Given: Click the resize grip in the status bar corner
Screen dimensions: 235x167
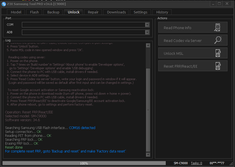Looking at the screenshot, I should click(x=231, y=164).
